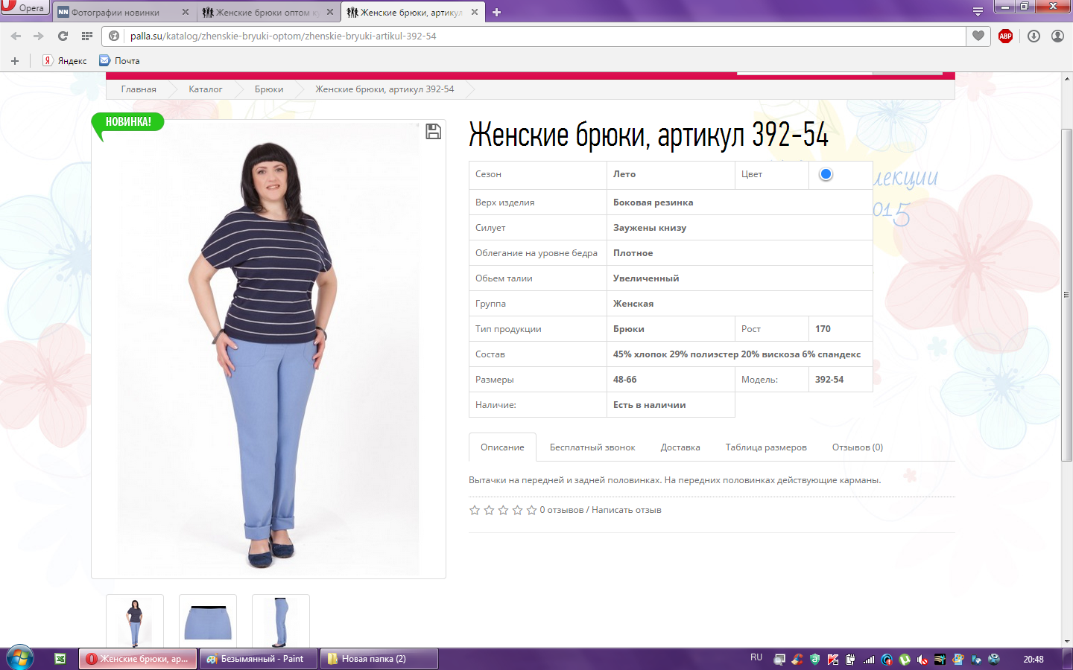The width and height of the screenshot is (1073, 670).
Task: Open the CCleaner tray icon
Action: (x=797, y=660)
